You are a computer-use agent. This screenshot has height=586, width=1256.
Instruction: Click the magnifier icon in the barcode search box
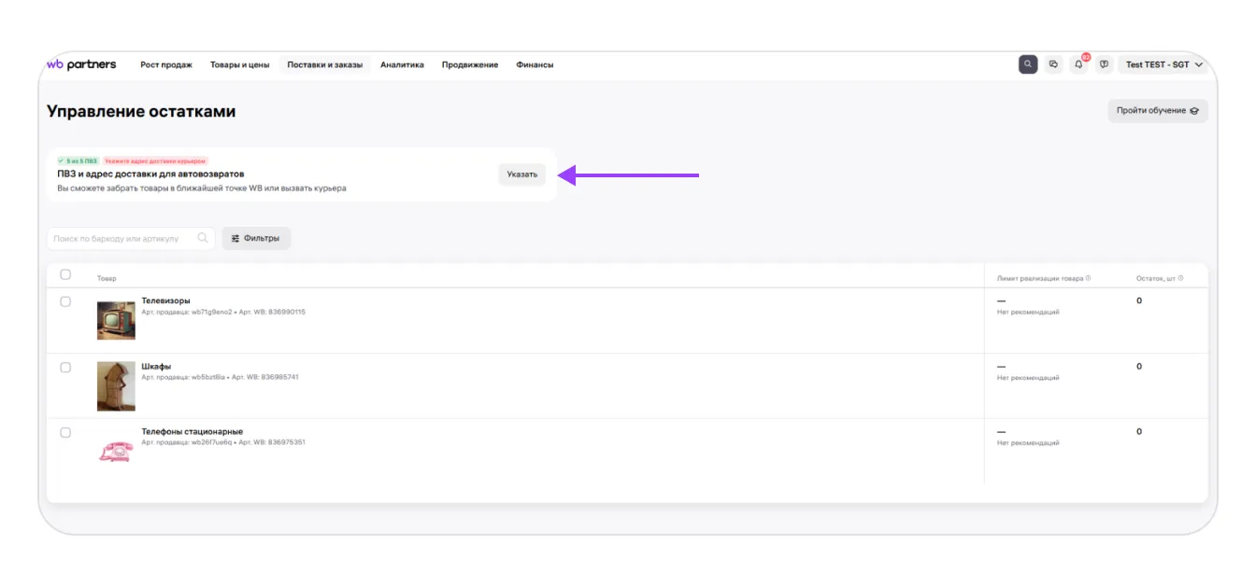point(203,238)
